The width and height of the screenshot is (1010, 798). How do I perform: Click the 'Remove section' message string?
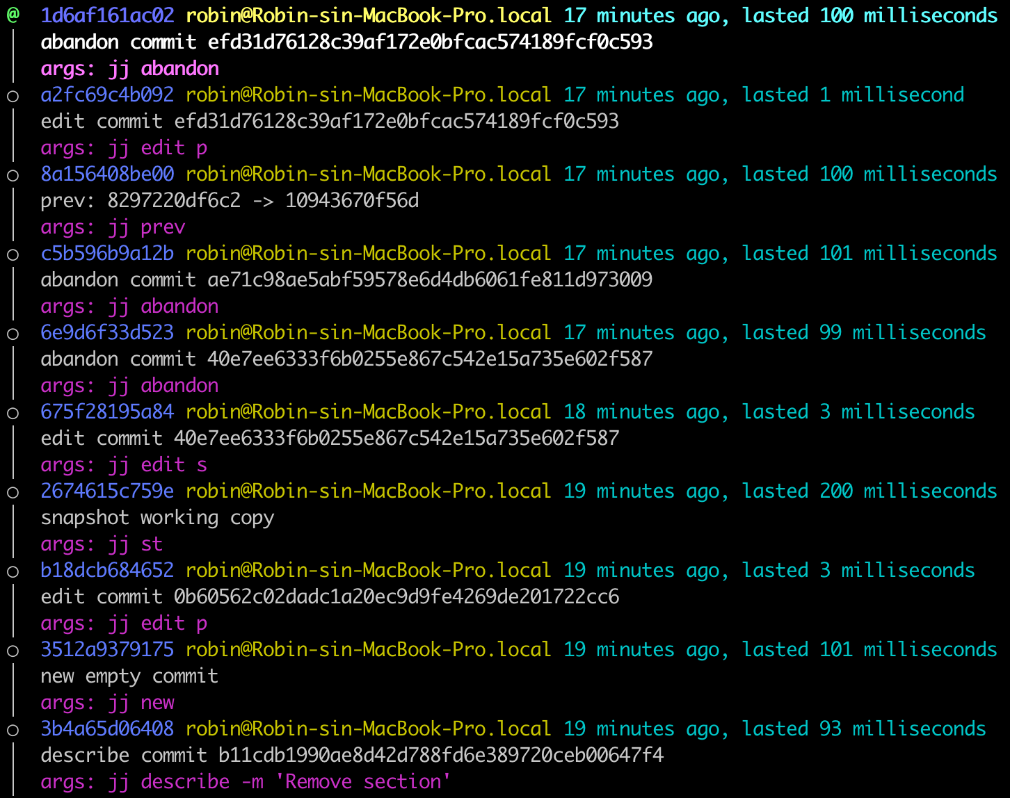(363, 782)
